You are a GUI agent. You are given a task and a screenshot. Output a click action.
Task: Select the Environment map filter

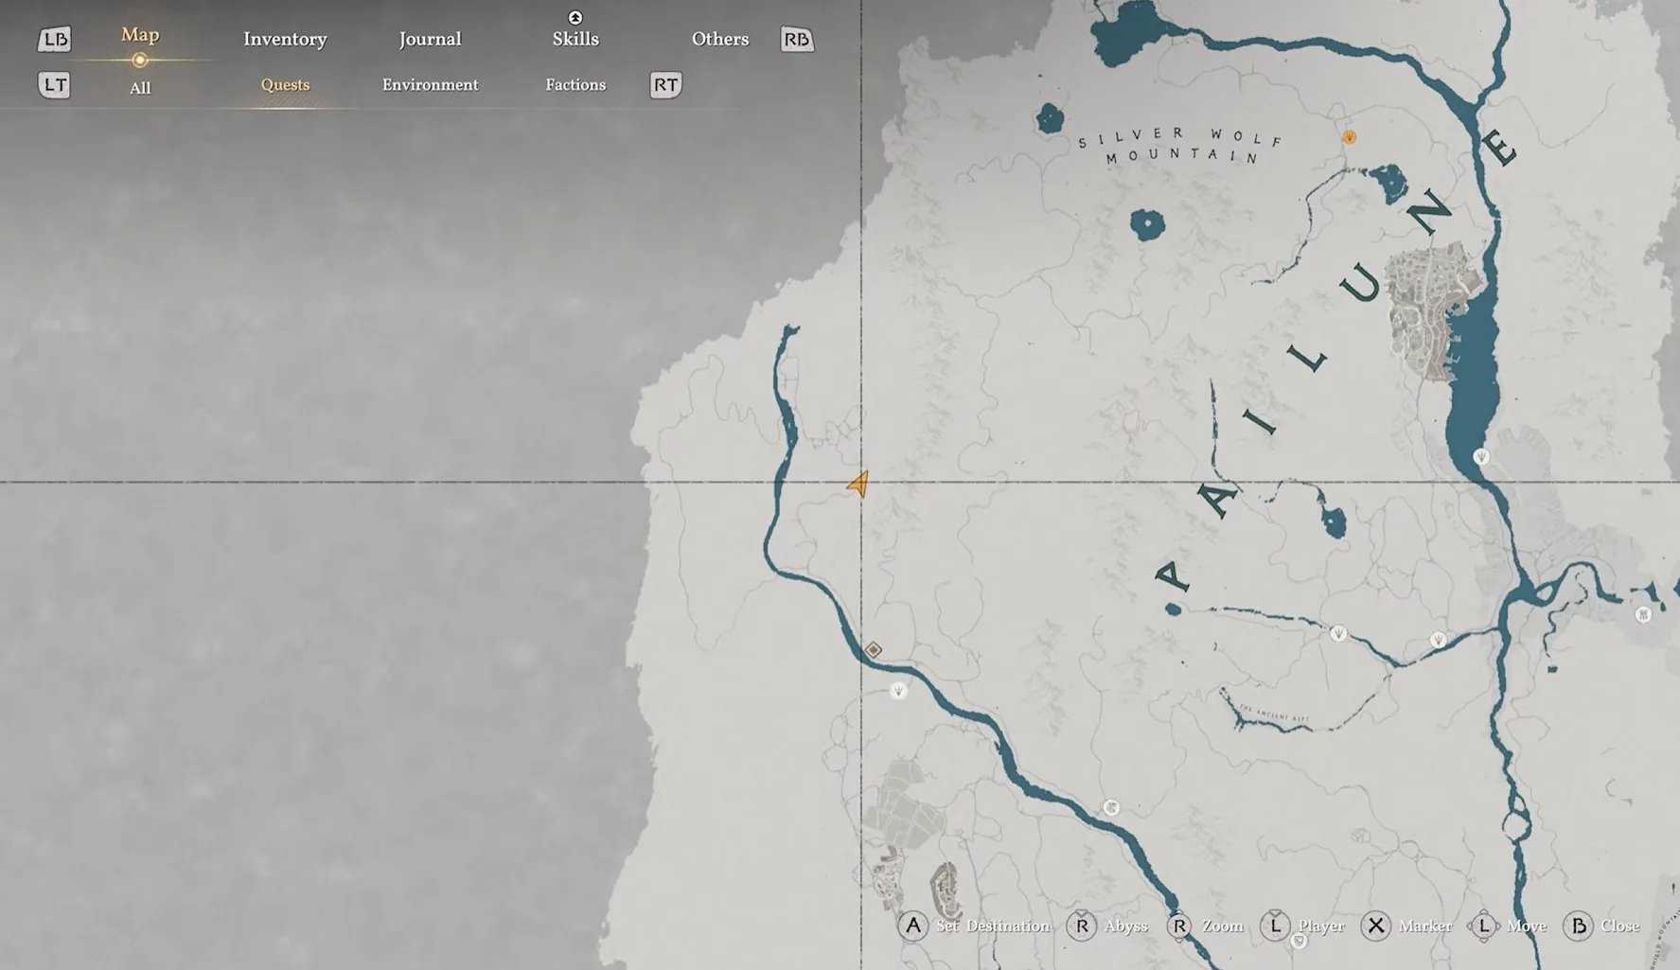click(x=430, y=85)
